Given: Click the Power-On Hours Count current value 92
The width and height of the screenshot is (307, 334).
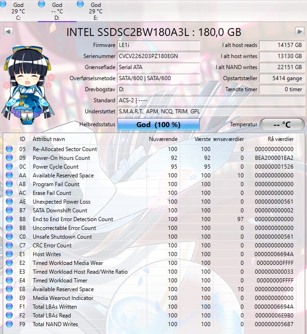Looking at the screenshot, I should click(x=174, y=158).
